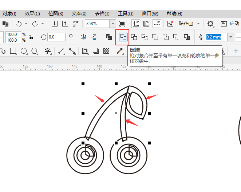Click the Combine objects icon
The image size is (241, 192).
click(x=109, y=37)
